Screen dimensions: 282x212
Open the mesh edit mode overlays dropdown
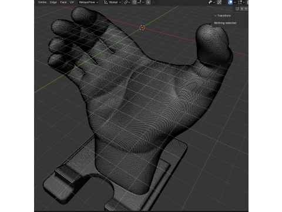pos(244,2)
